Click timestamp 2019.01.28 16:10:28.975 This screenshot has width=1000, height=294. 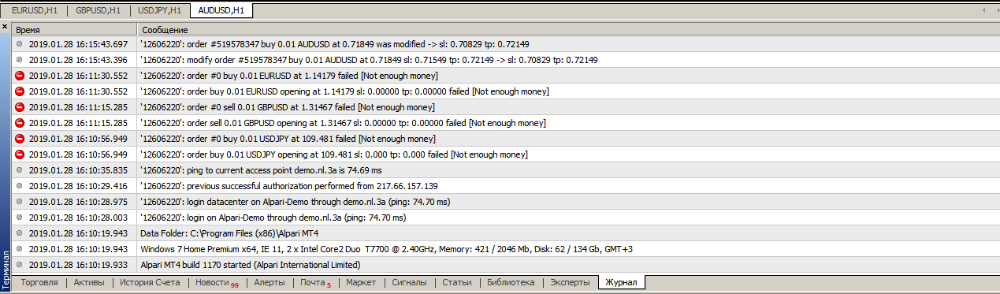78,202
